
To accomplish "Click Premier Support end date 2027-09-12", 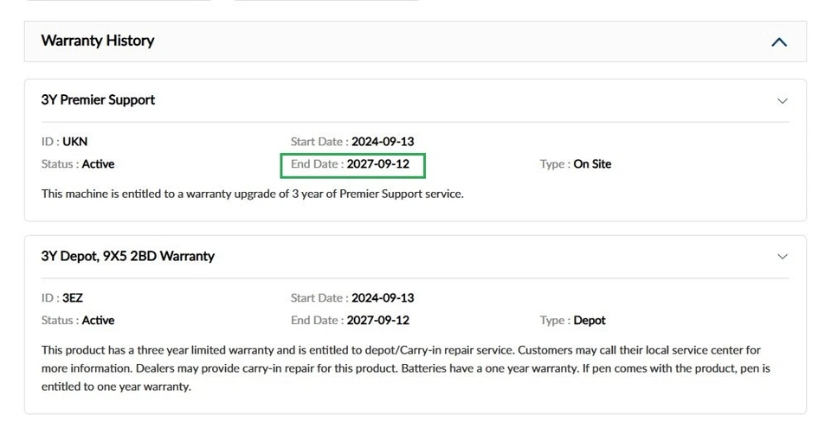I will click(x=378, y=163).
